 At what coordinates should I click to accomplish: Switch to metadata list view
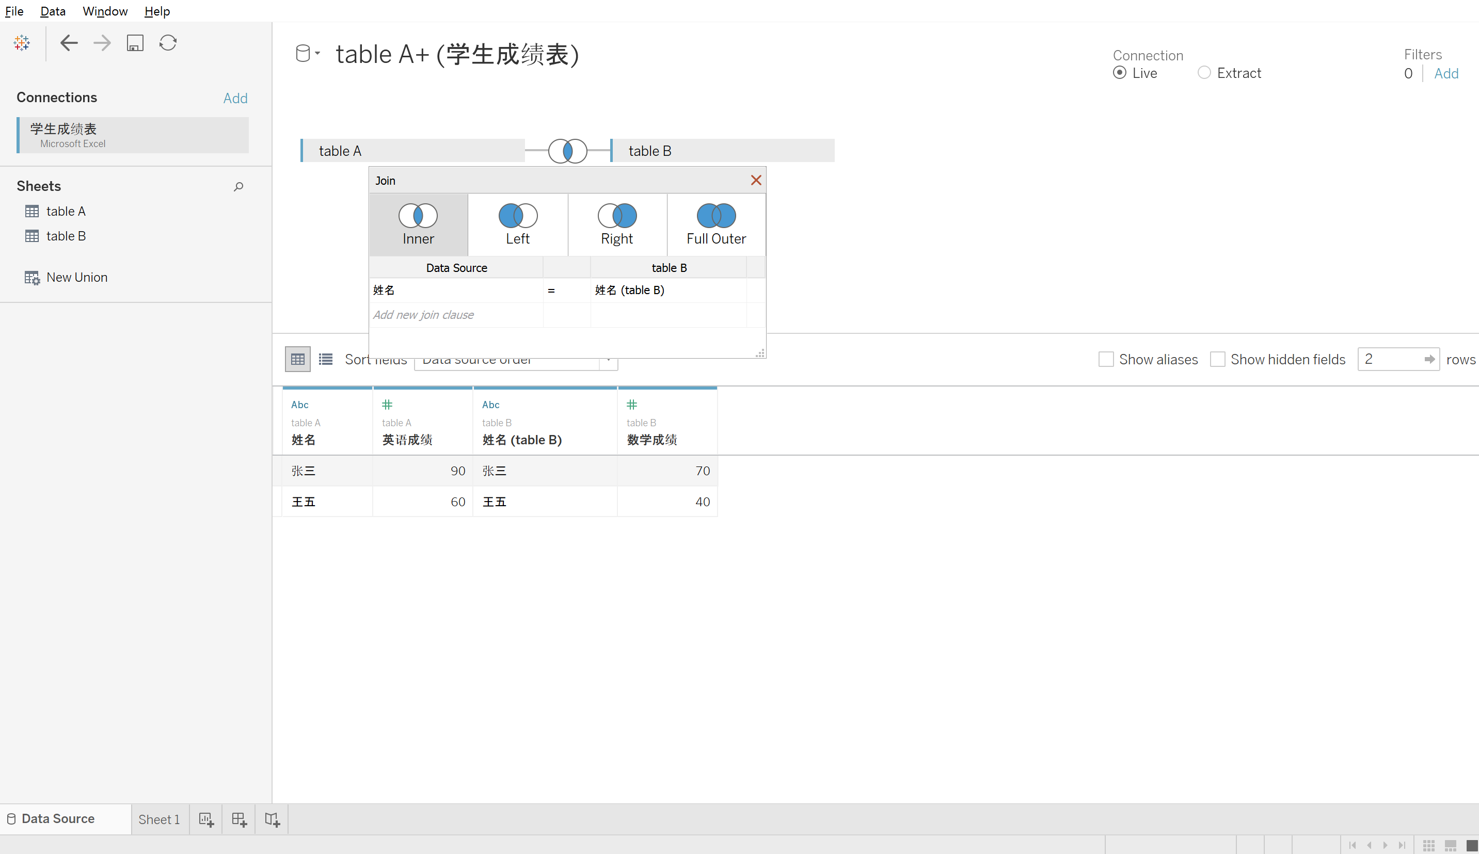point(326,359)
